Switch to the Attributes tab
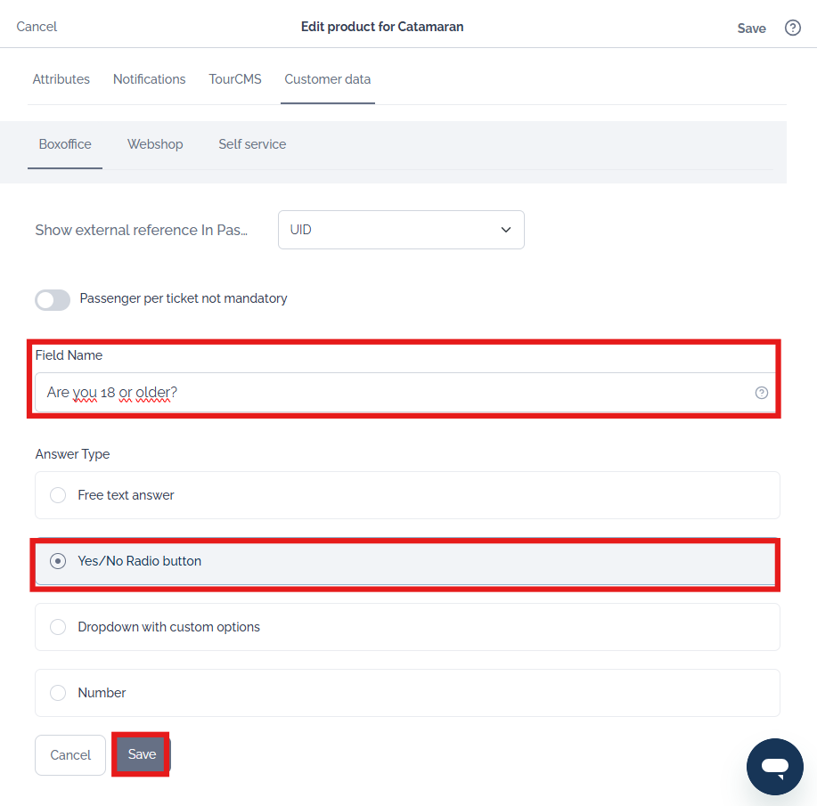Image resolution: width=817 pixels, height=806 pixels. tap(61, 79)
